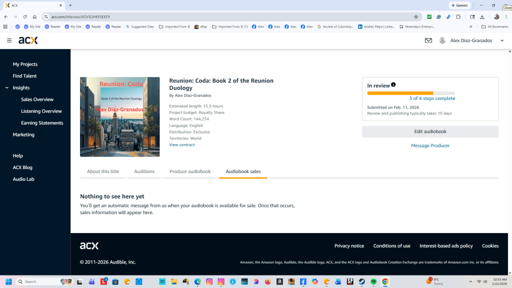
Task: Expand the Alex Diaz-Granados account dropdown
Action: pos(502,40)
